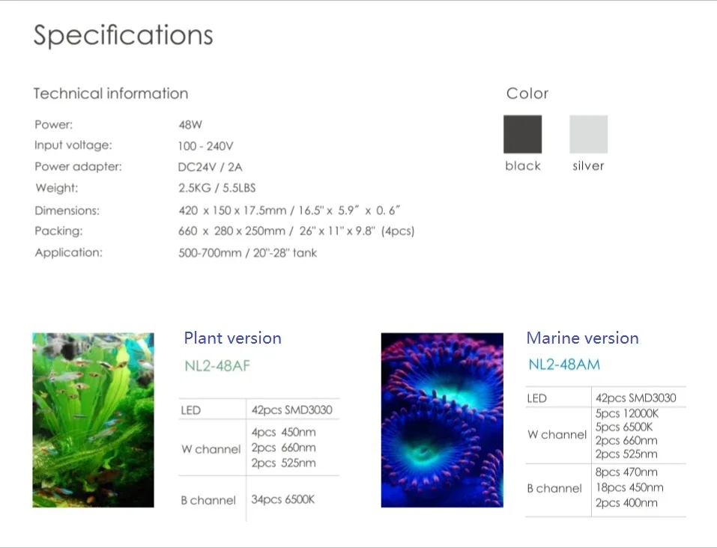
Task: Click '42pcs SMD3030' in Marine version table
Action: point(635,398)
